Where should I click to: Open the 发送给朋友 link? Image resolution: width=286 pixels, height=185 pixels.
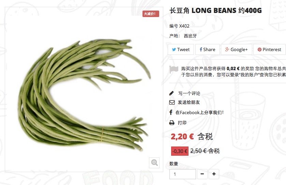[189, 103]
